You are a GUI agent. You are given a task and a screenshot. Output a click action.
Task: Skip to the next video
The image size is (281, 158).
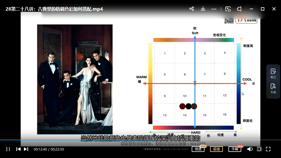(26, 149)
